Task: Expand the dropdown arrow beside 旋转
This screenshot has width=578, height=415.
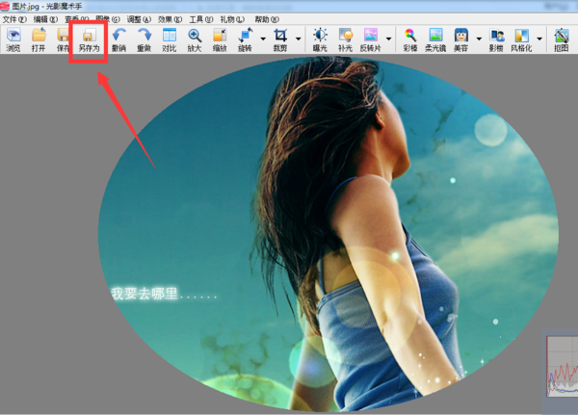Action: point(263,39)
